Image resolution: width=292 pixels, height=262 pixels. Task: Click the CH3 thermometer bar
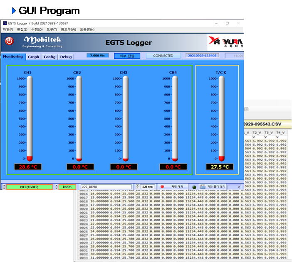pyautogui.click(x=126, y=118)
